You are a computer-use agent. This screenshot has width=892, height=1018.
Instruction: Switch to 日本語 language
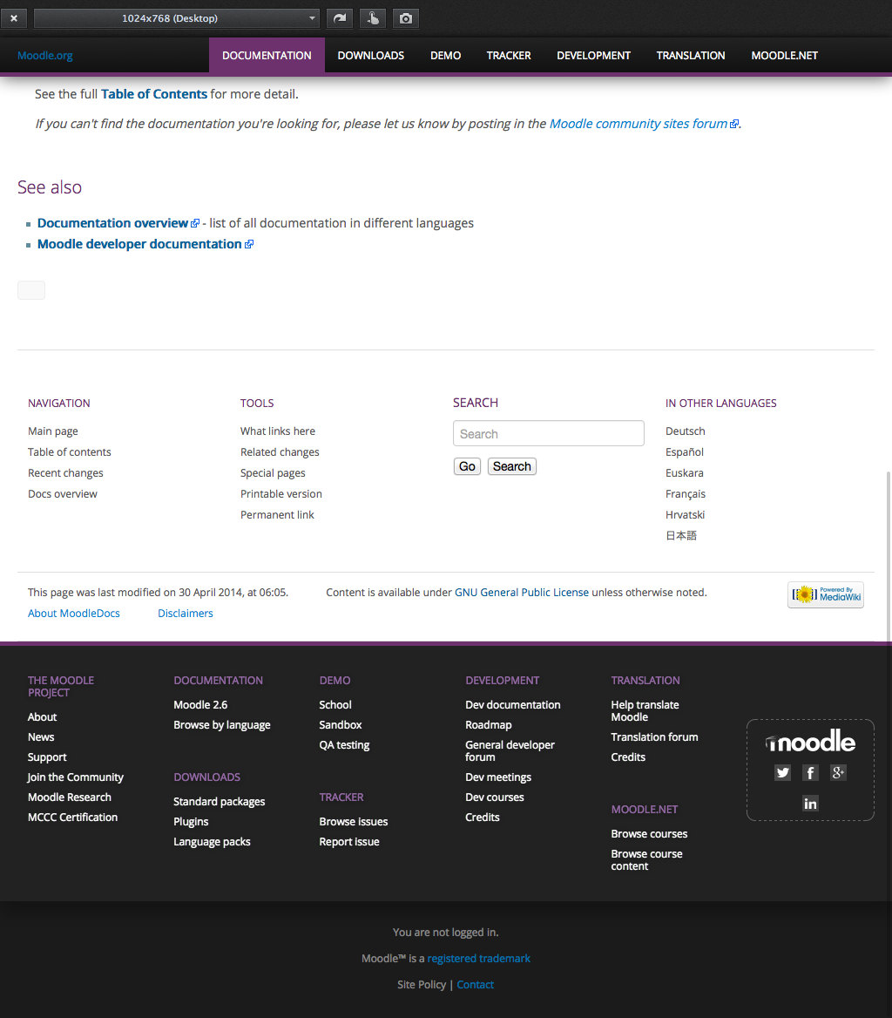click(681, 536)
